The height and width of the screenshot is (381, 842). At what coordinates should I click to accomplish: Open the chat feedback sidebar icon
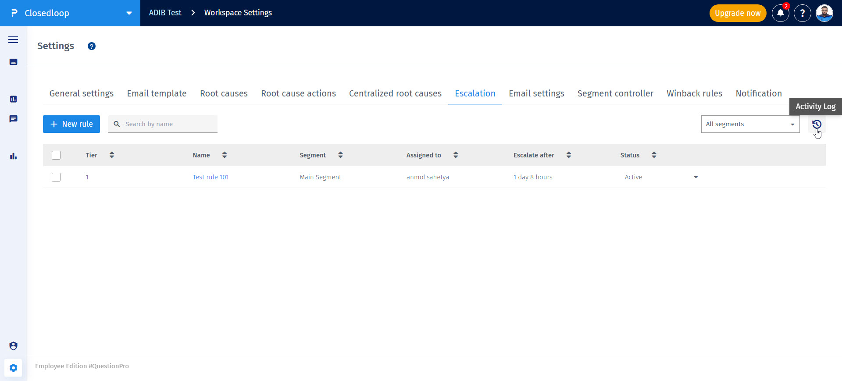click(13, 119)
